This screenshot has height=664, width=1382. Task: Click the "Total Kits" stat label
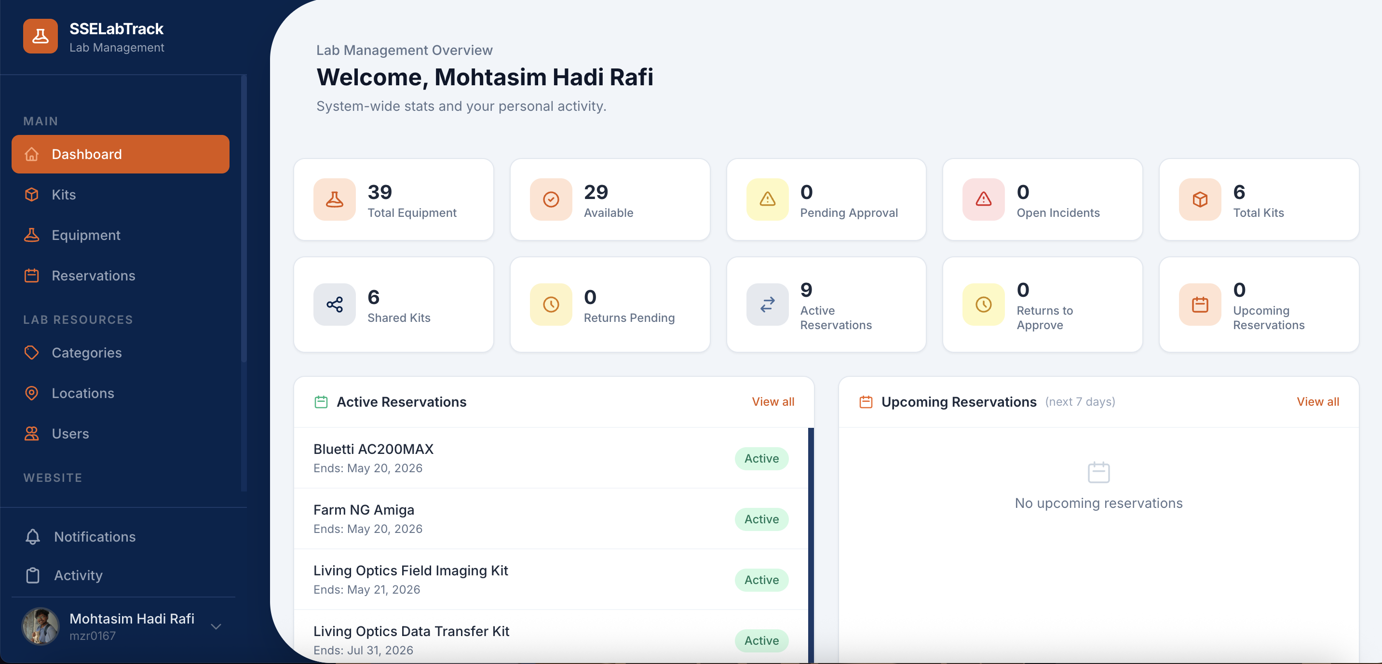[x=1259, y=213]
